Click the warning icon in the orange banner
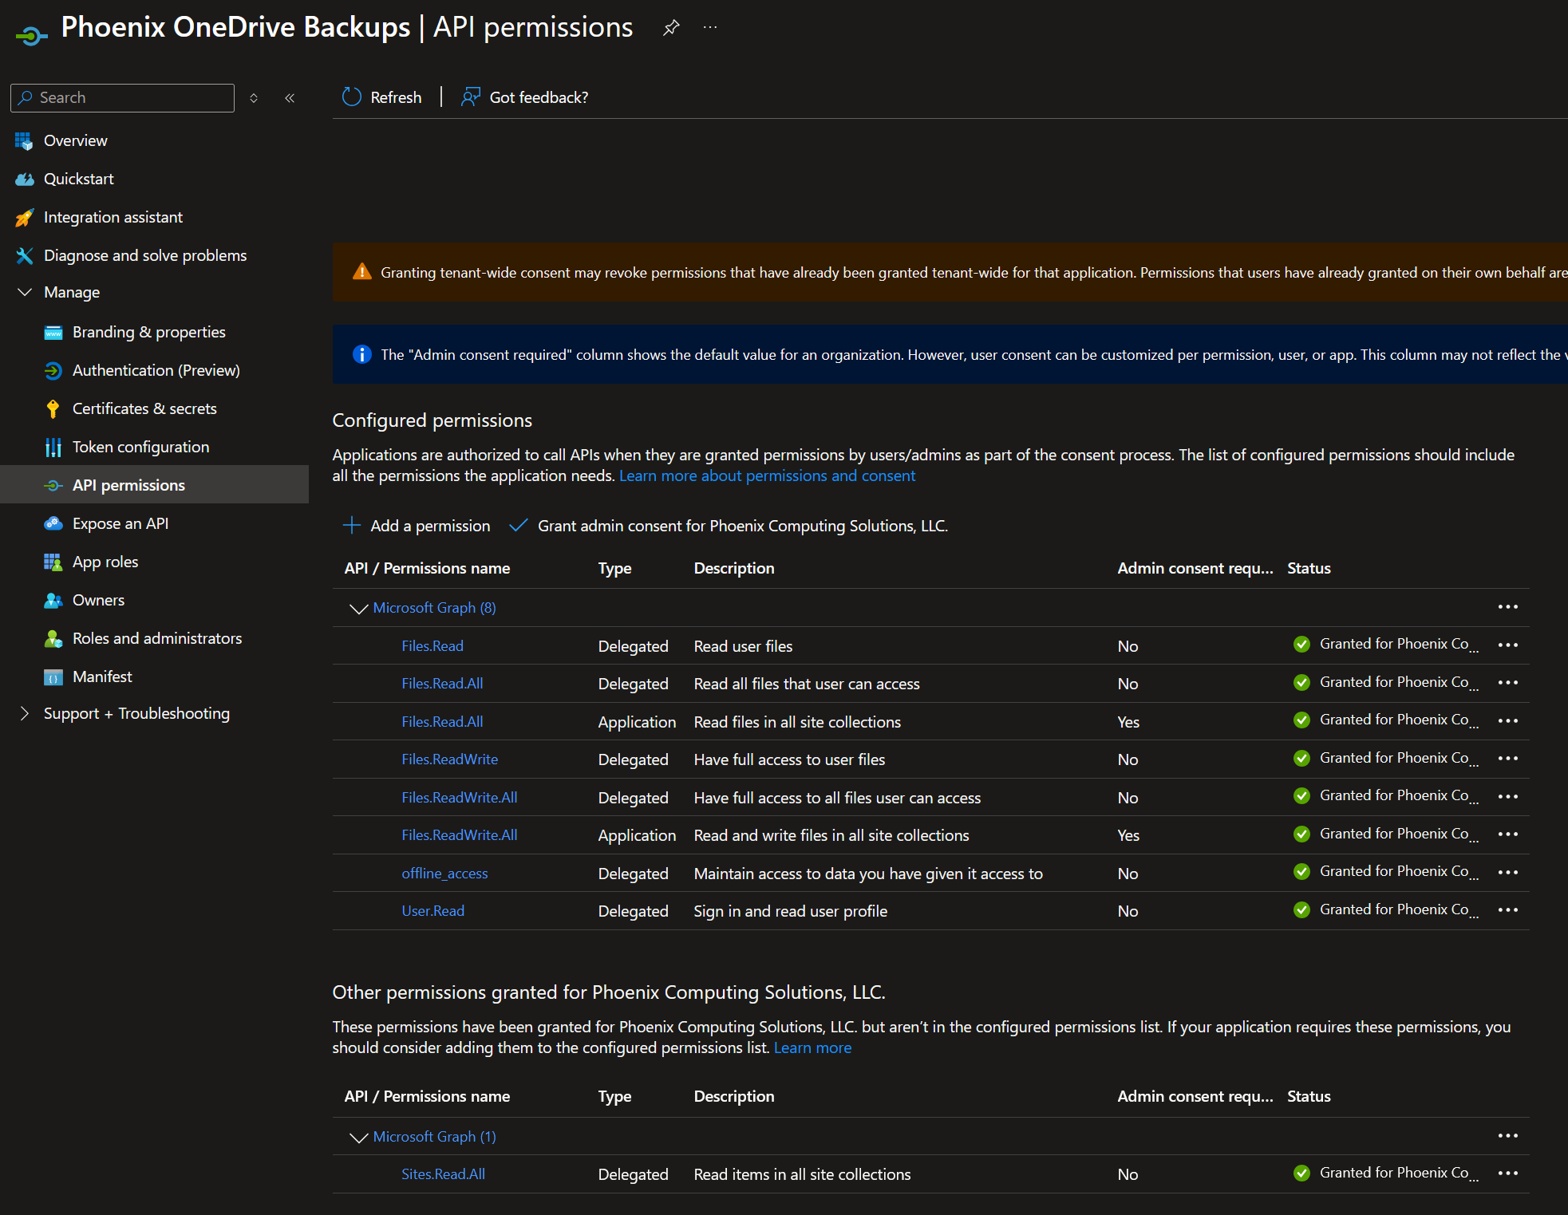Screen dimensions: 1568x1215 (361, 272)
